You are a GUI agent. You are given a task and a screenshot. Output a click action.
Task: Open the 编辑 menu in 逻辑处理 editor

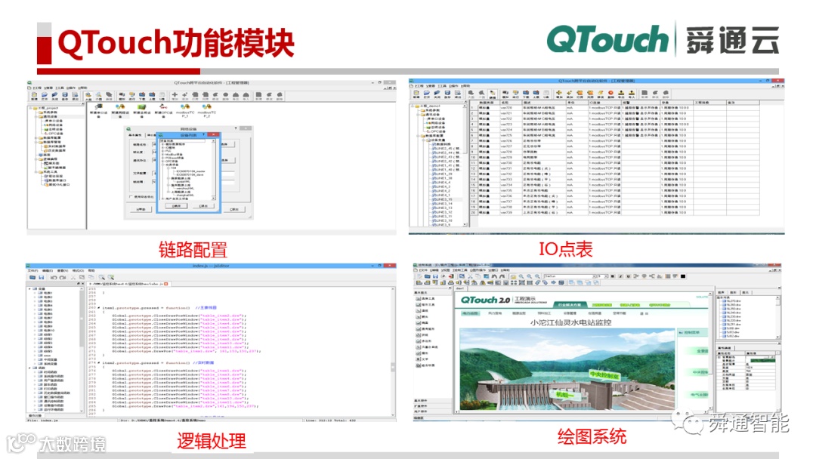pyautogui.click(x=48, y=271)
